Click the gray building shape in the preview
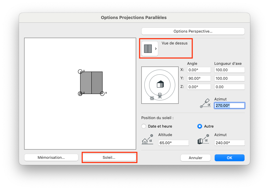Image resolution: width=269 pixels, height=190 pixels. (x=91, y=83)
